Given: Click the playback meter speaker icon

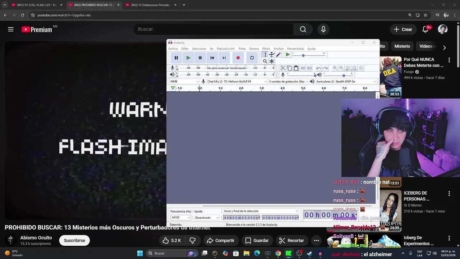Looking at the screenshot, I should tap(172, 74).
